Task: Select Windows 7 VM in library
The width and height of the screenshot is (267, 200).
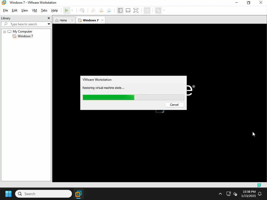Action: 25,36
